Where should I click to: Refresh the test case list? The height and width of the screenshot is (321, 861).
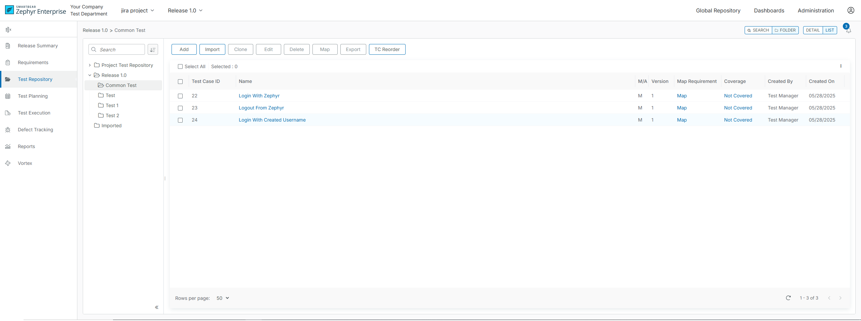tap(789, 298)
